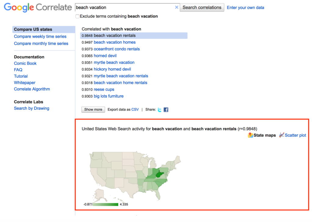312x222 pixels.
Task: Select the oceanfront condo rentals correlation
Action: (x=117, y=49)
